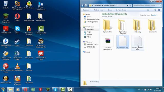The width and height of the screenshot is (164, 92).
Task: Launch DAEMON Tools Lite desktop shortcut
Action: tap(6, 43)
